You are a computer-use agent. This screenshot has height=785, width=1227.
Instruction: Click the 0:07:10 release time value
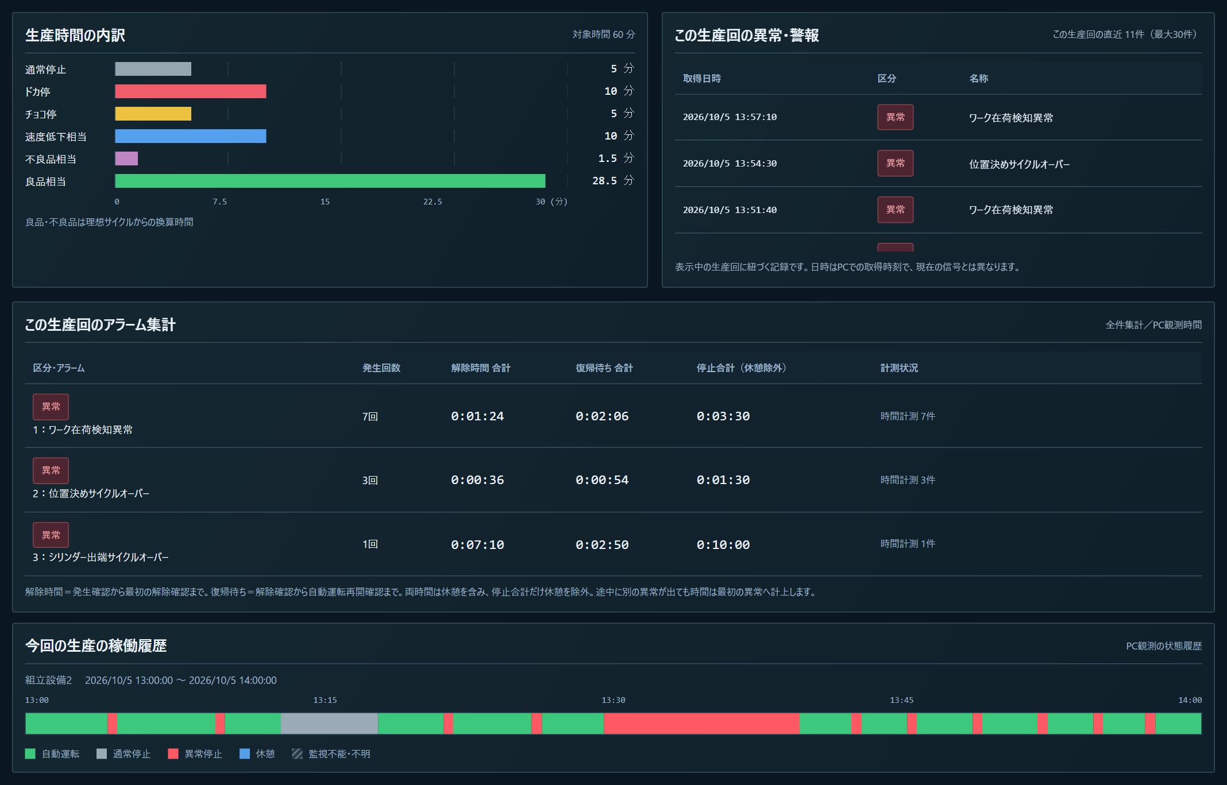click(x=477, y=544)
